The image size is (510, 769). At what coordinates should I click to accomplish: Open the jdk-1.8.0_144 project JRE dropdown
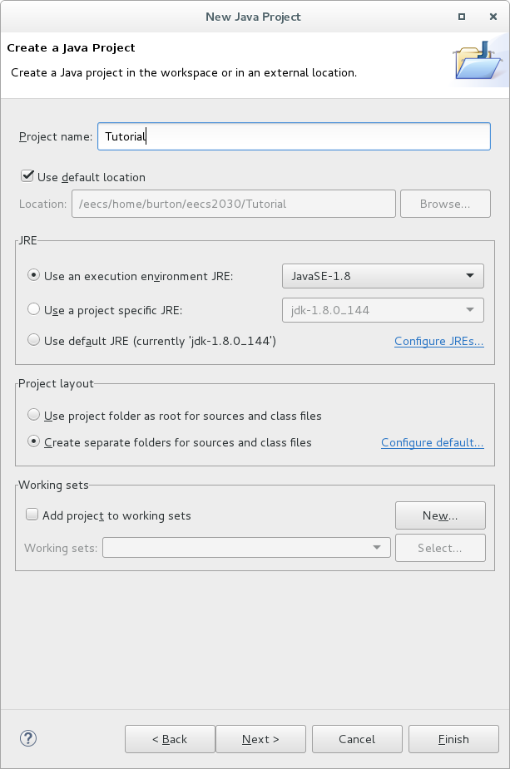tap(383, 310)
